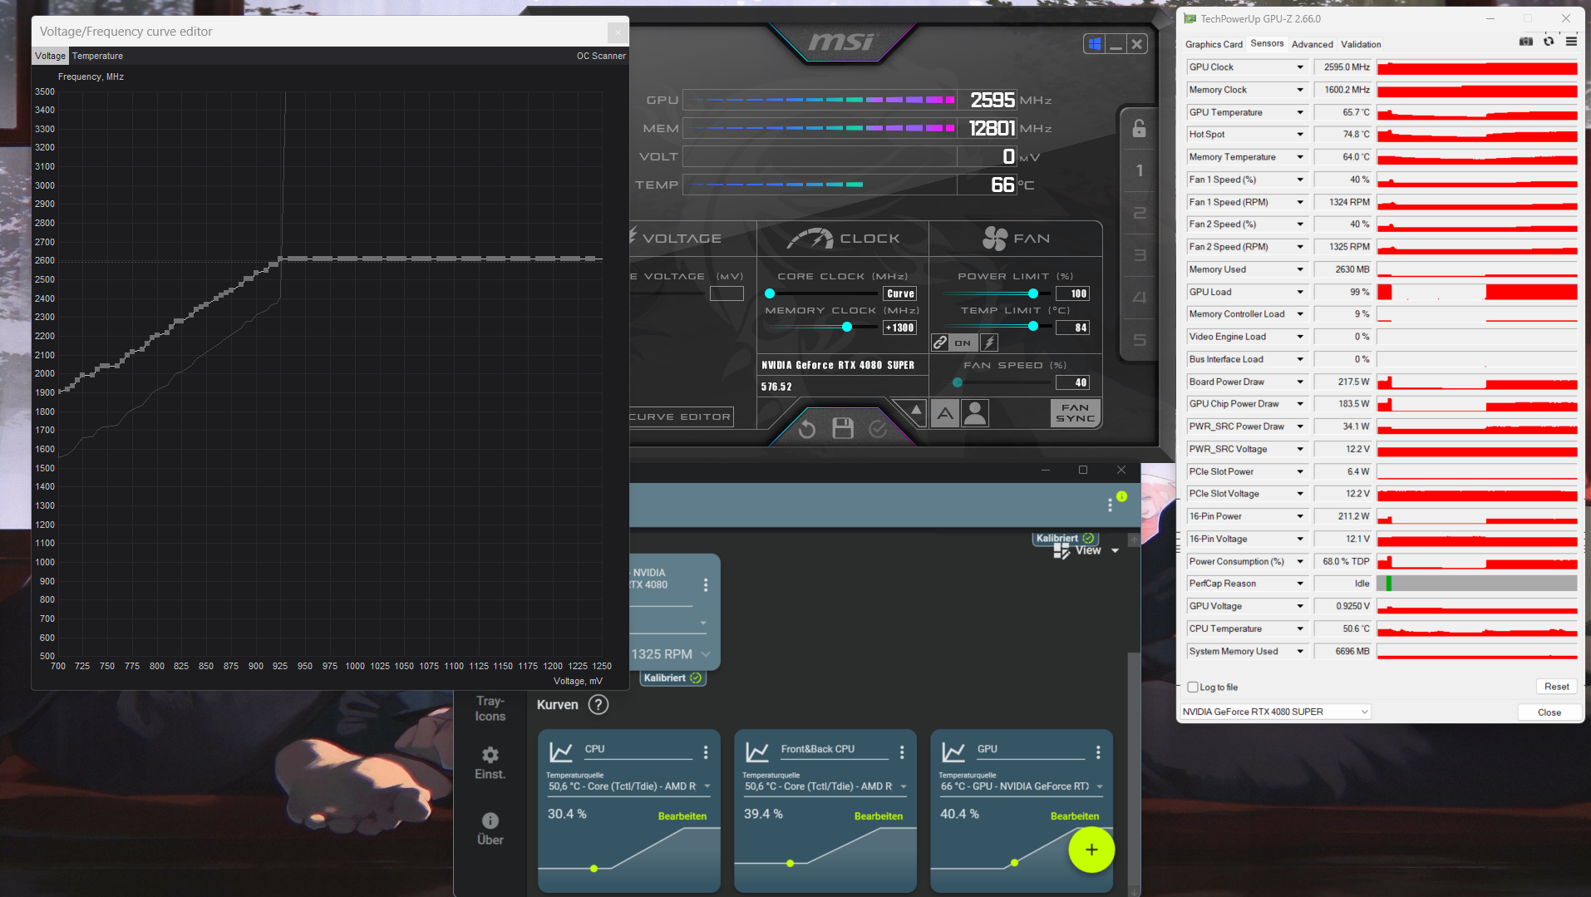This screenshot has height=897, width=1591.
Task: Open Einst. settings gear in fan app sidebar
Action: [x=490, y=762]
